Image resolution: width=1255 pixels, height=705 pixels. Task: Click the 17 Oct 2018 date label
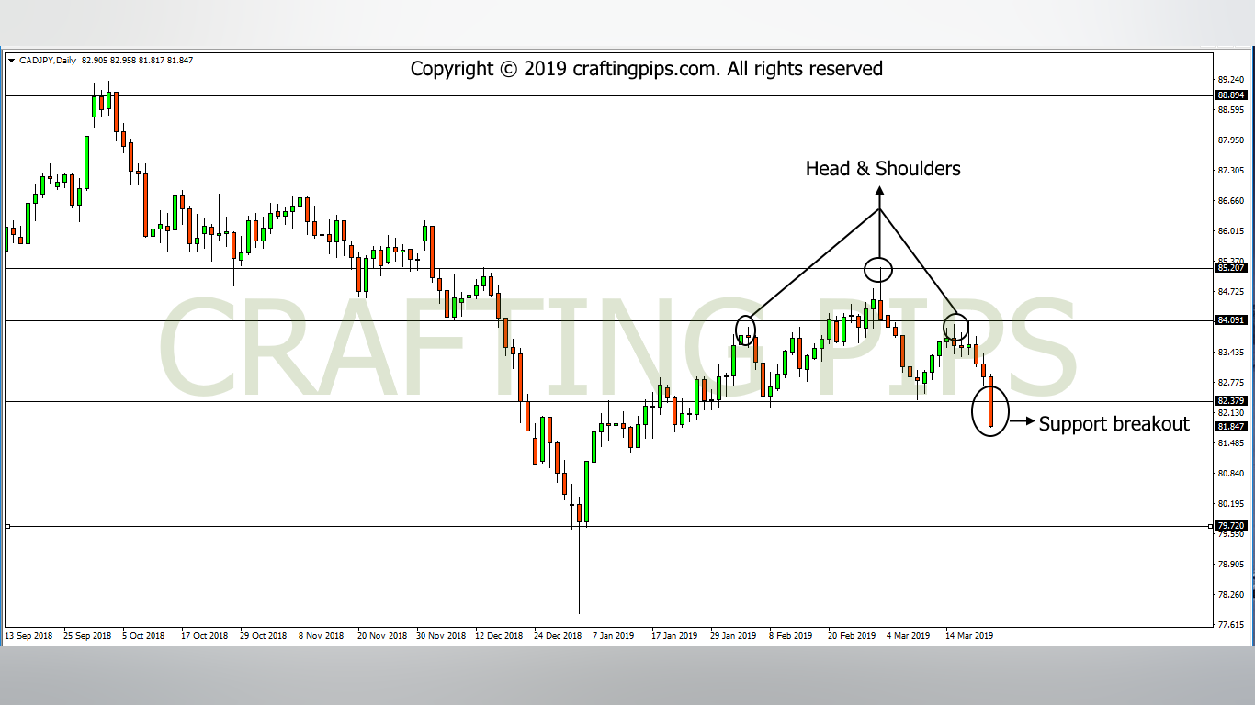point(205,635)
